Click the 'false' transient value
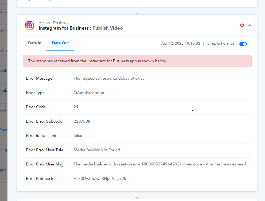 78,136
